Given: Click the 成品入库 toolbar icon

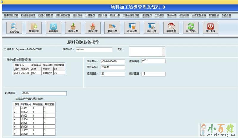Looking at the screenshot, I should (x=132, y=27).
